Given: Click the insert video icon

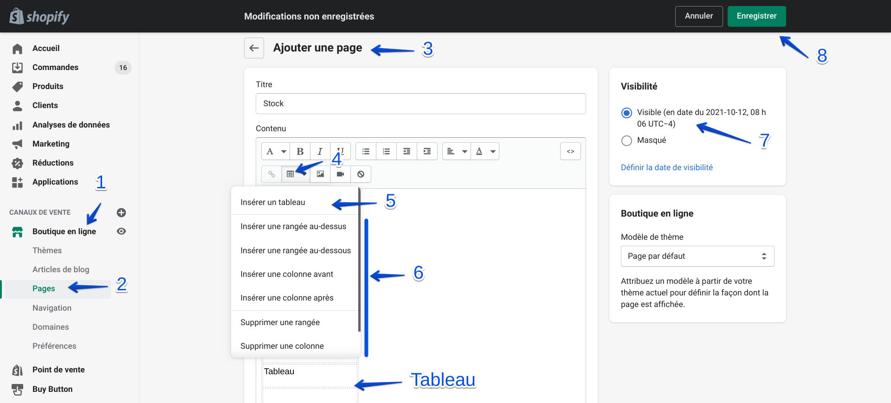Looking at the screenshot, I should click(340, 174).
